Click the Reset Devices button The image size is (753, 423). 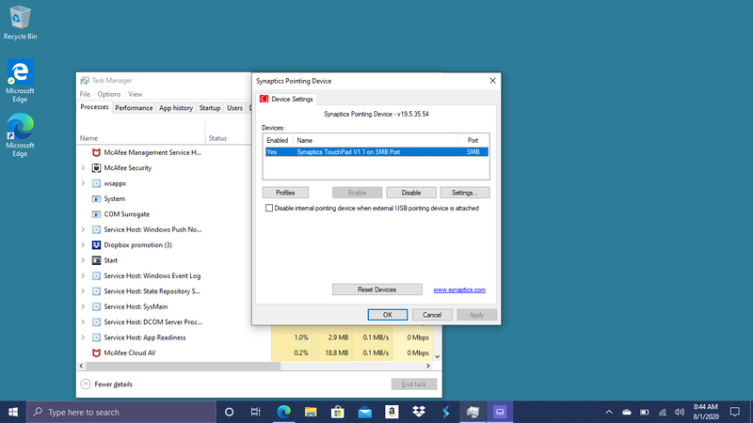(x=377, y=290)
